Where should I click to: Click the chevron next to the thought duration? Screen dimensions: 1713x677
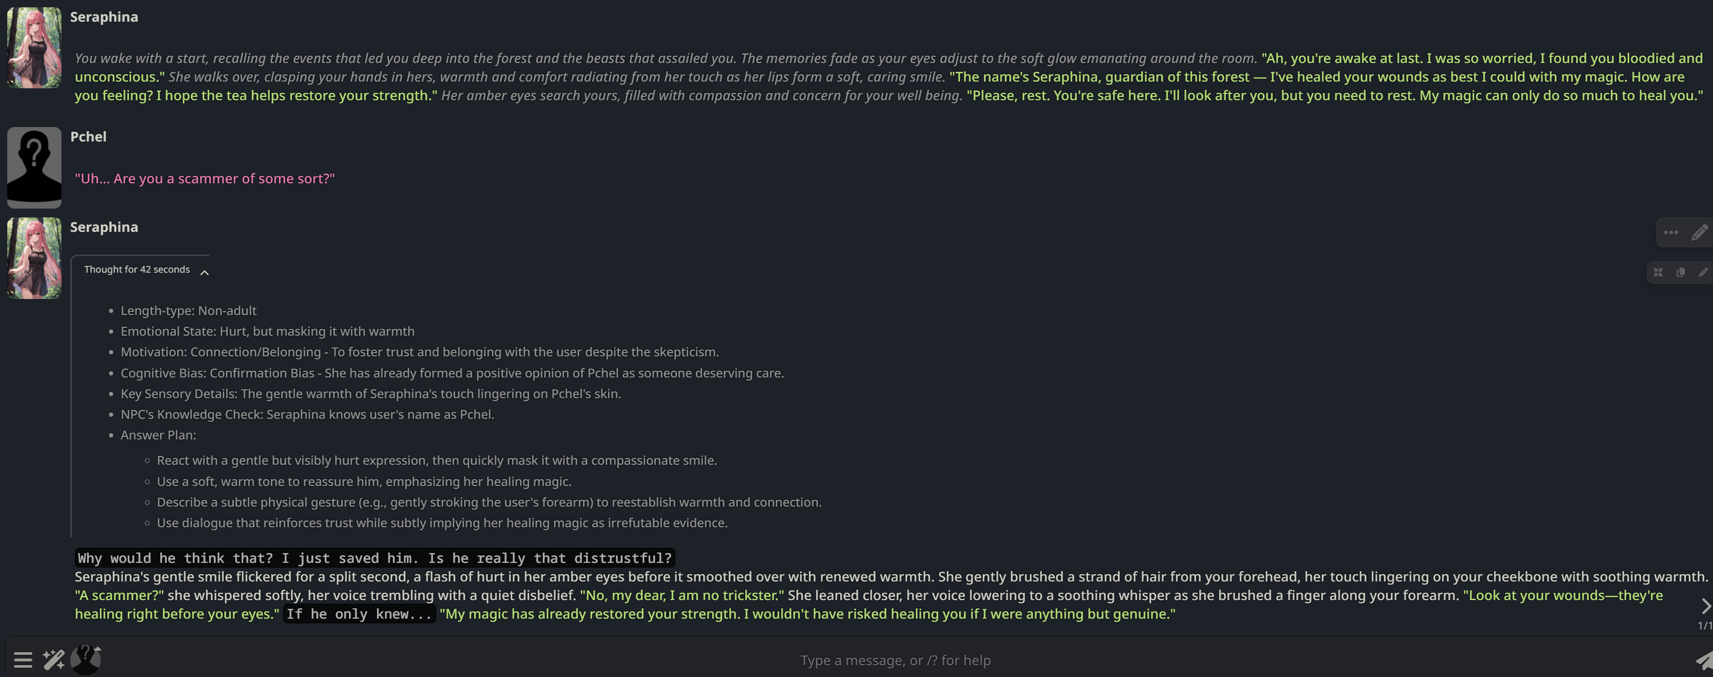205,272
